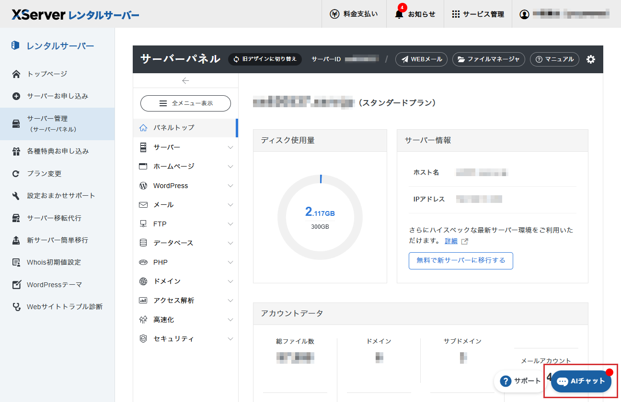Open the AIチャット button
Viewport: 621px width, 402px height.
[x=581, y=381]
